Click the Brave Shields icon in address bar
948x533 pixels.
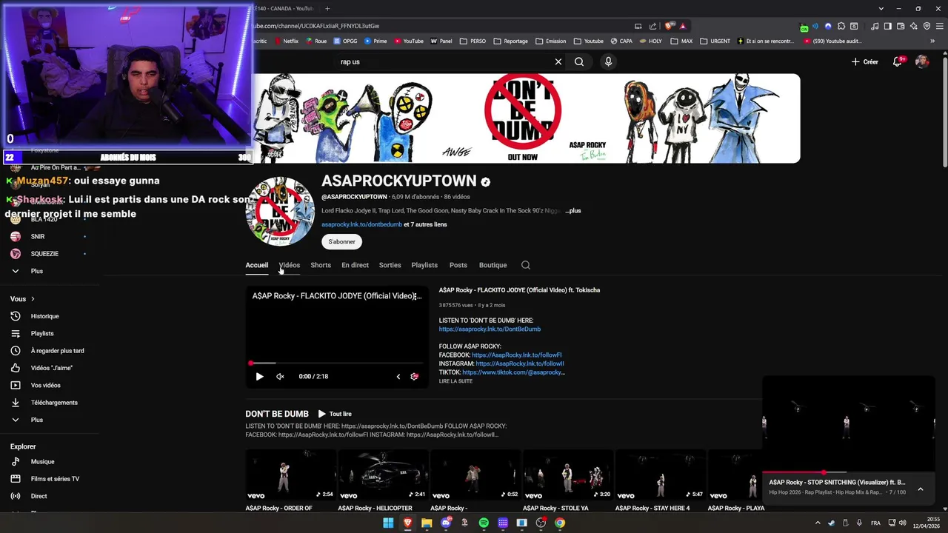coord(670,26)
